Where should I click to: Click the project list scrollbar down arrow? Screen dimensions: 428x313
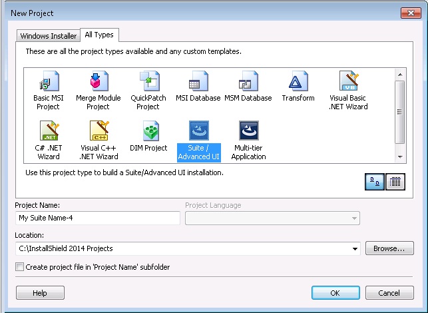[x=400, y=157]
